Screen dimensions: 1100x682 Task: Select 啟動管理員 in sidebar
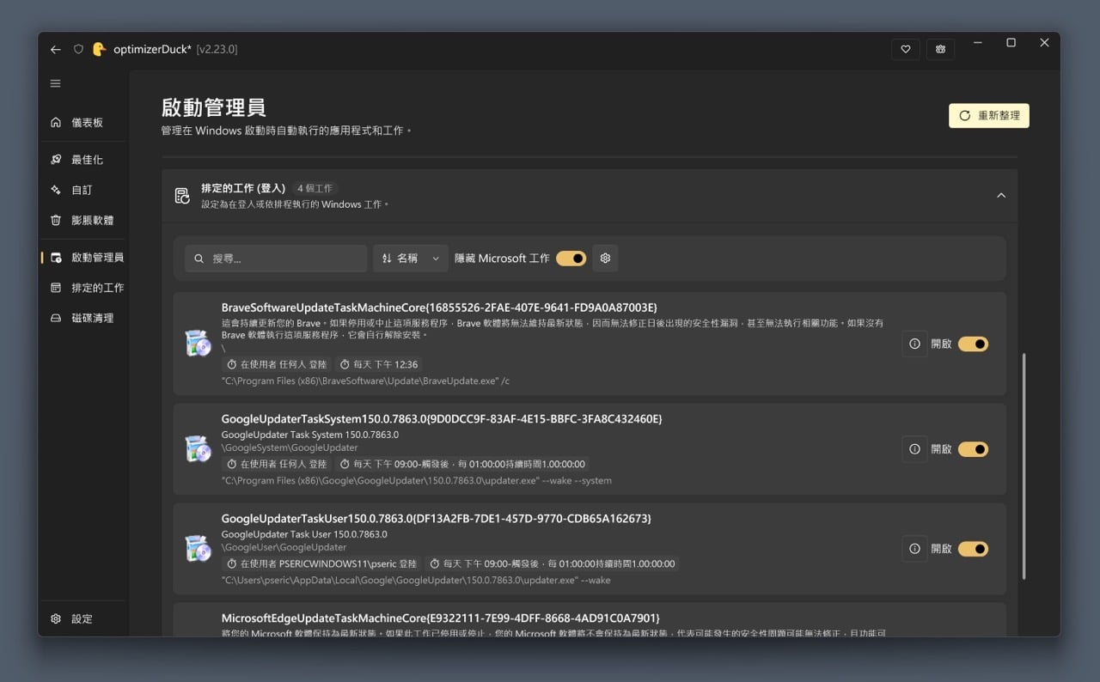coord(84,258)
